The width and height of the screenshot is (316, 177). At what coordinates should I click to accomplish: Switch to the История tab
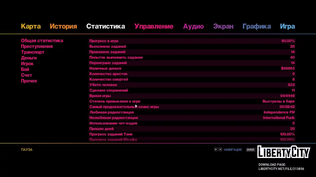[x=63, y=26]
